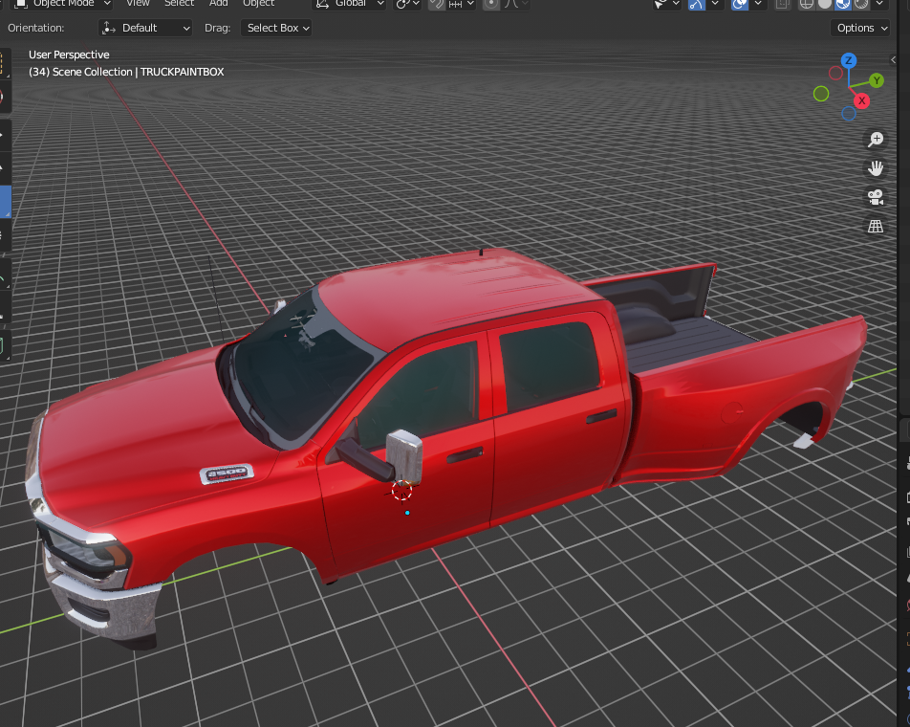Click the green Y axis gizmo handle

(x=877, y=80)
